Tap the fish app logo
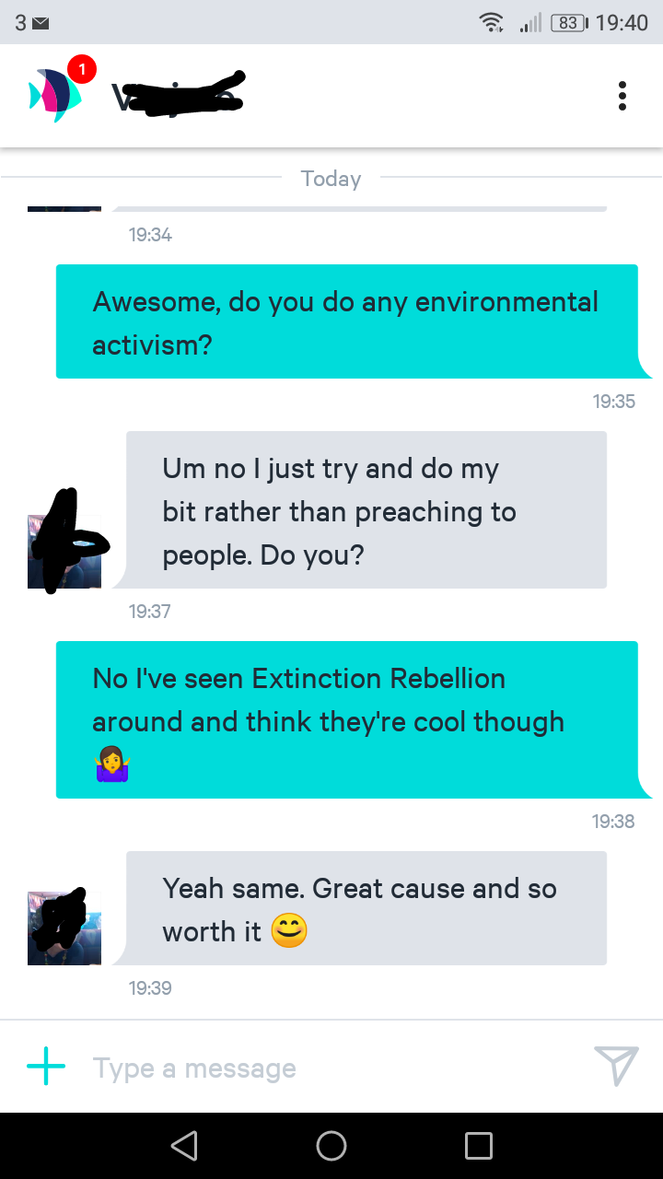663x1179 pixels. [54, 96]
